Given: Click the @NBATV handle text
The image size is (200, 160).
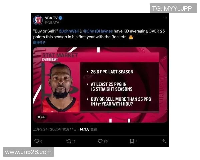Looking at the screenshot, I should point(52,23).
